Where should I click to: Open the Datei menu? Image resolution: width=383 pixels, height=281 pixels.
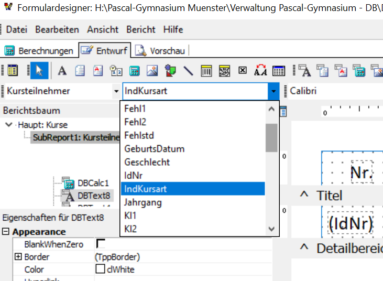pos(17,29)
